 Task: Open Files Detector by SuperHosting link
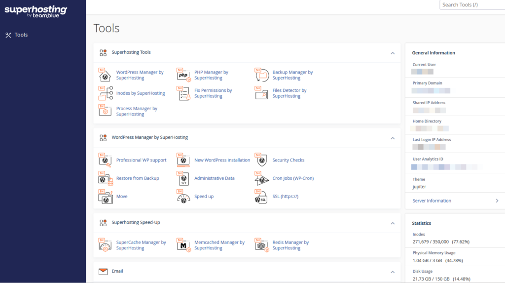click(289, 93)
